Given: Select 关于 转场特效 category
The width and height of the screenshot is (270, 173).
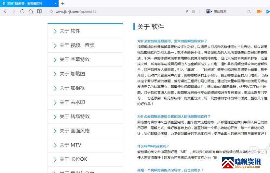Looking at the screenshot, I should point(85,117).
